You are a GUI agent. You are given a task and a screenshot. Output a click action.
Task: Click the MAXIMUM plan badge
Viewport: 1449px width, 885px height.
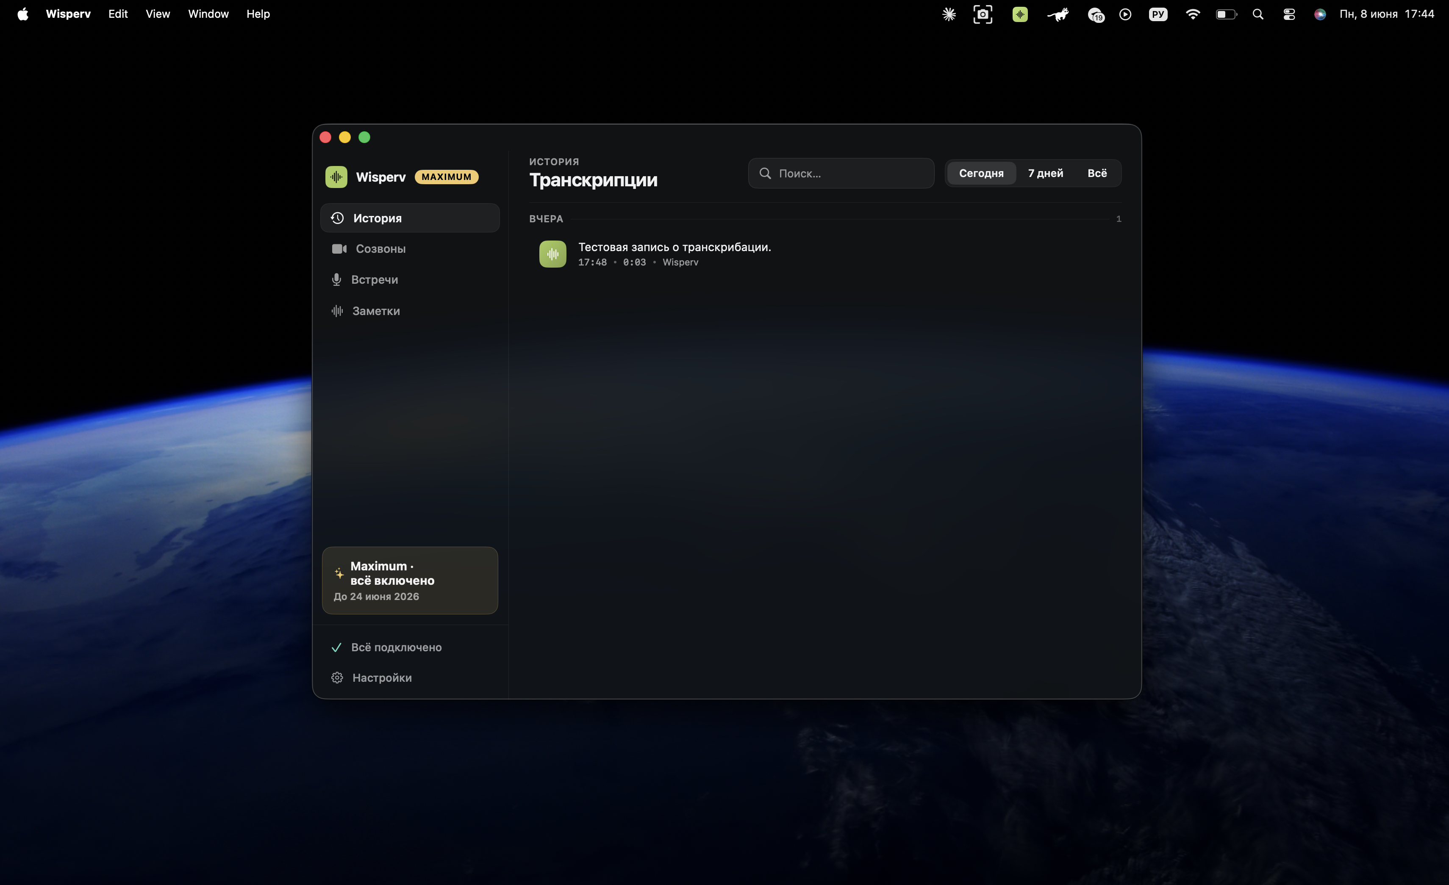pos(446,177)
